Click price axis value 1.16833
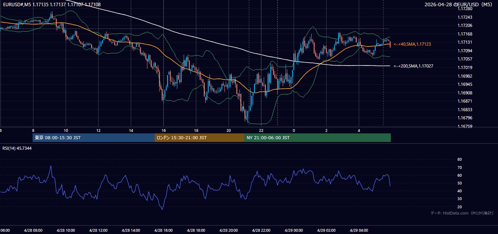The image size is (498, 234). click(x=465, y=110)
